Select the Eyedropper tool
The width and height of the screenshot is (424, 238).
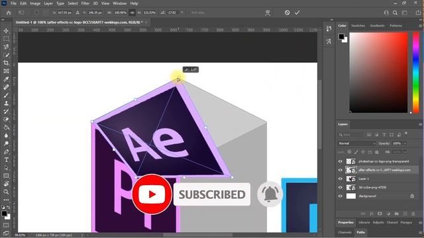[6, 79]
